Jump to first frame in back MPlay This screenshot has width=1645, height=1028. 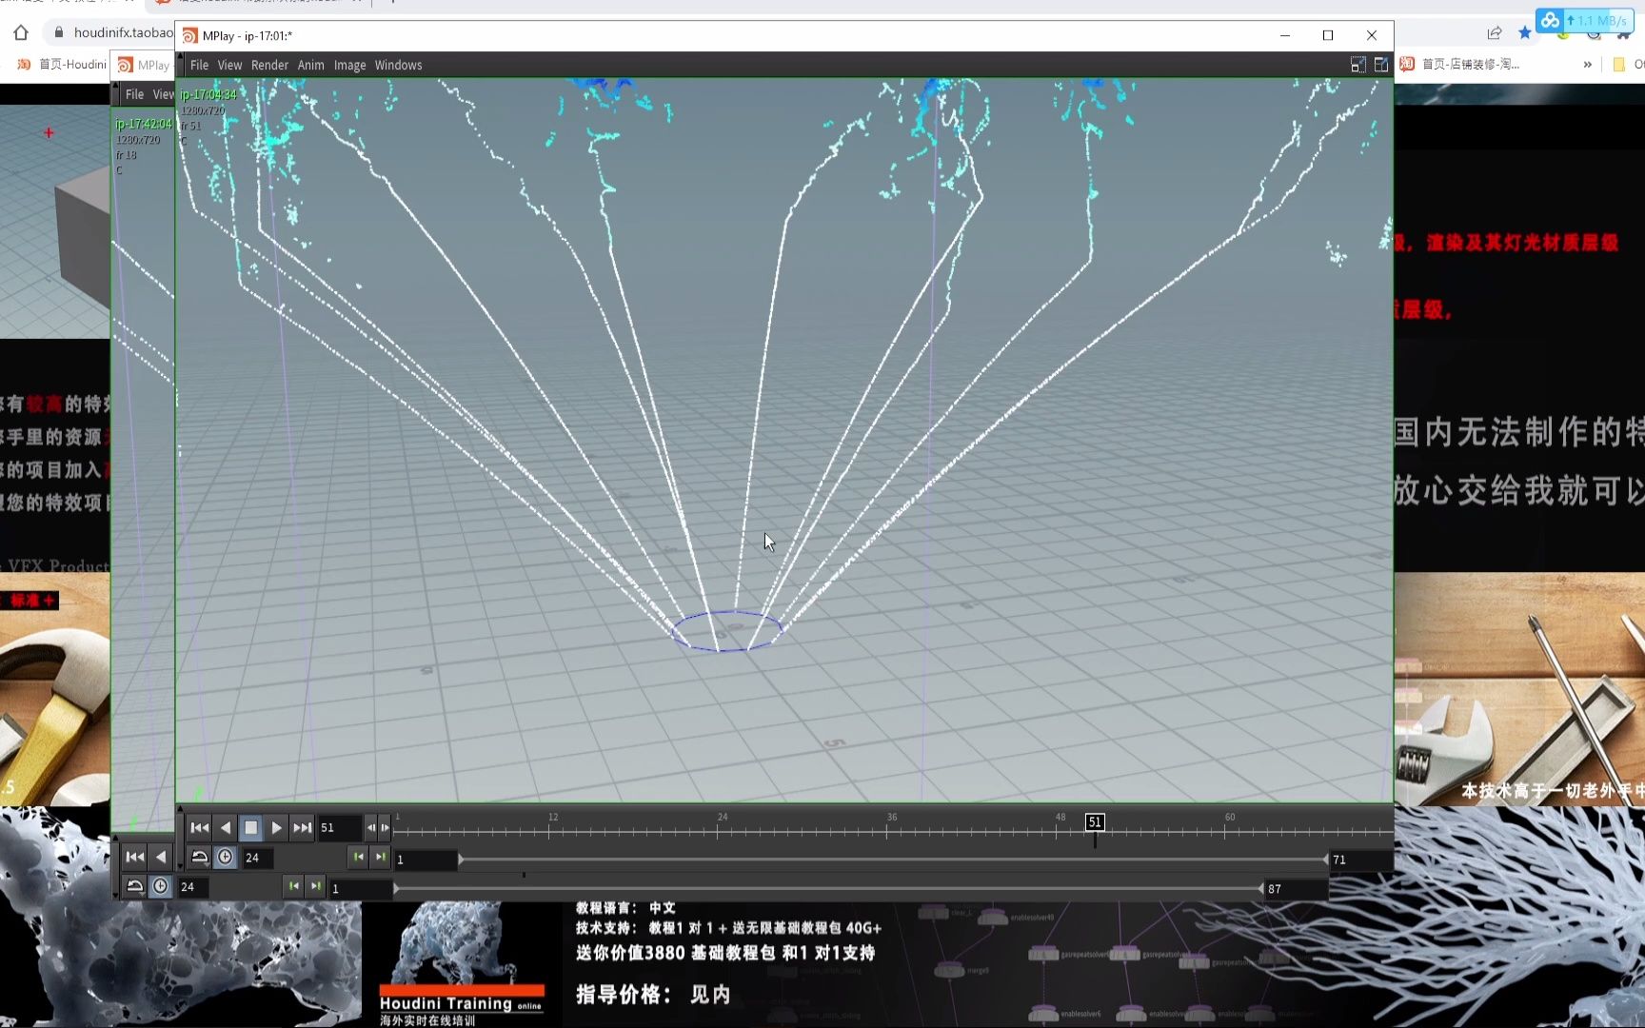(135, 857)
